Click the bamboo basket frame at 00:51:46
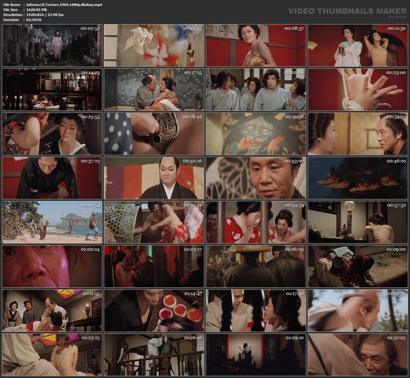The height and width of the screenshot is (378, 410). click(154, 222)
